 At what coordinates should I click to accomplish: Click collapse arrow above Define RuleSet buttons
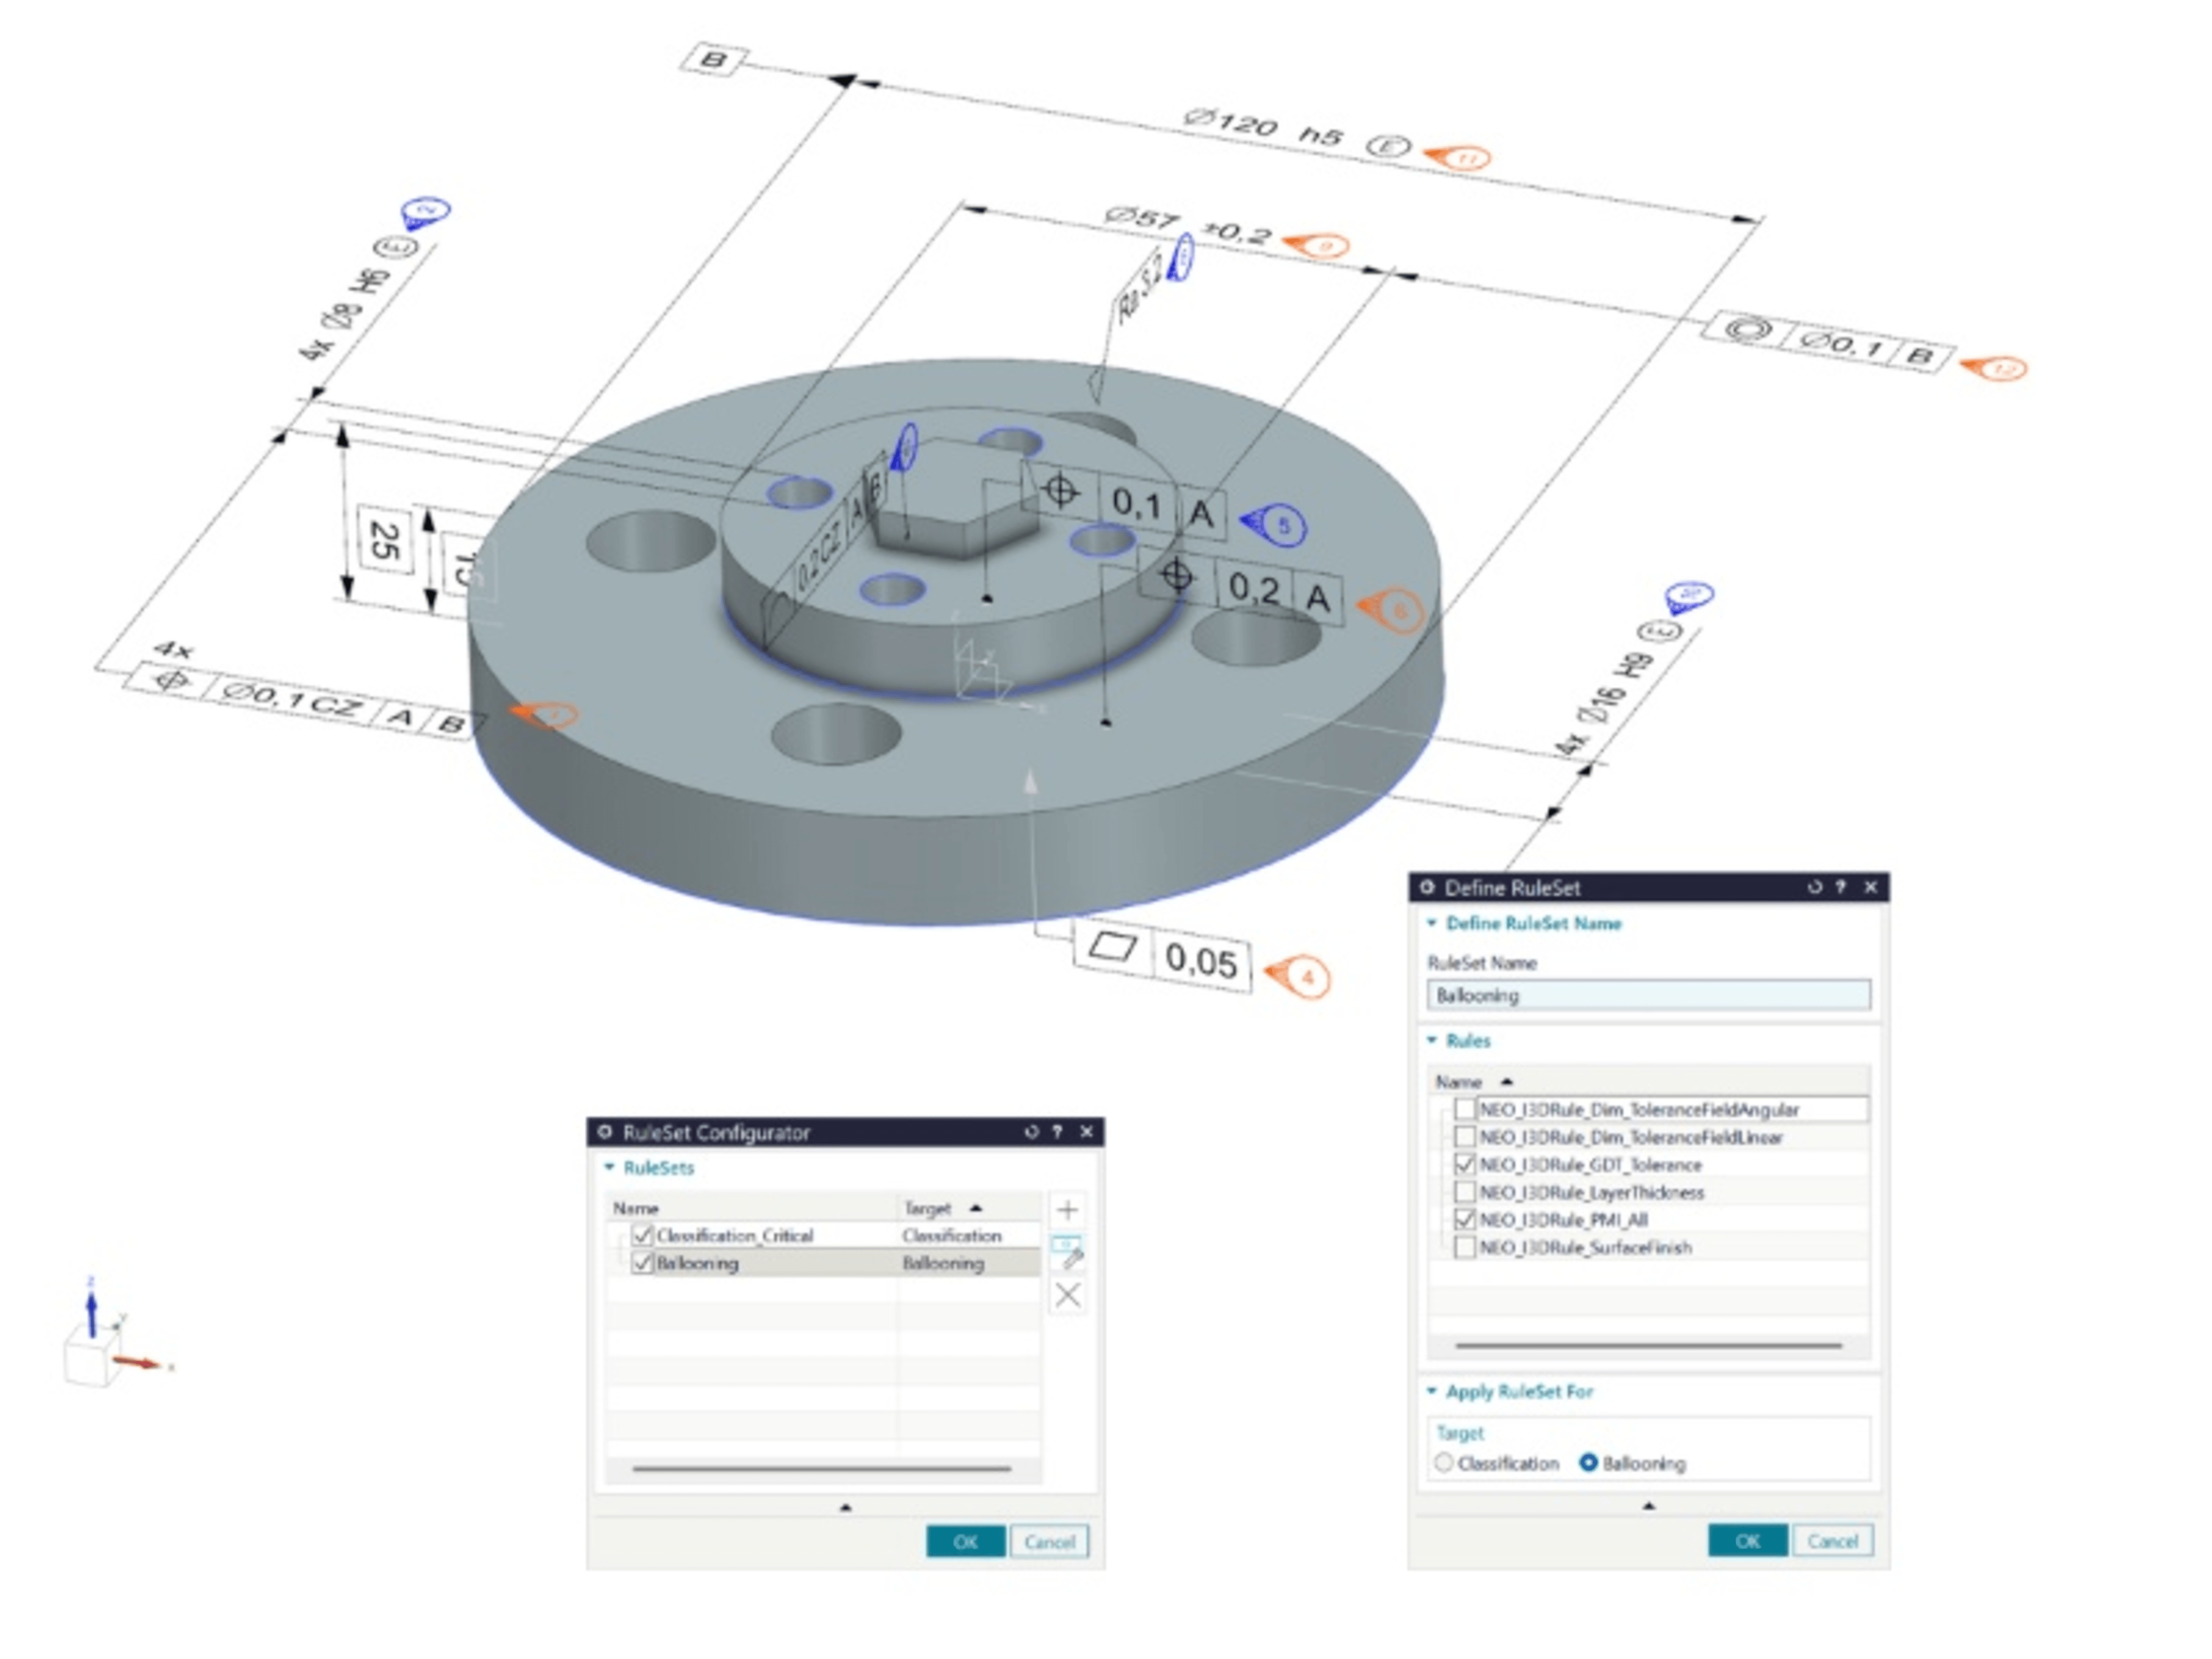[x=1649, y=1506]
